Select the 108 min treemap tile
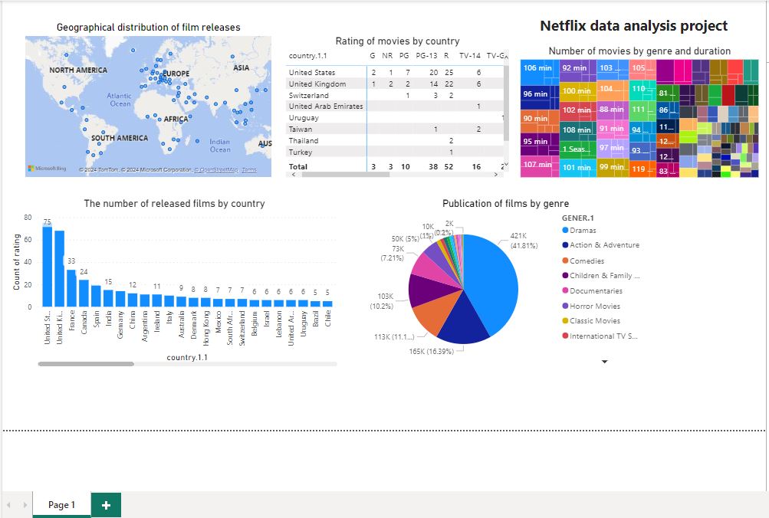Image resolution: width=769 pixels, height=518 pixels. [578, 130]
